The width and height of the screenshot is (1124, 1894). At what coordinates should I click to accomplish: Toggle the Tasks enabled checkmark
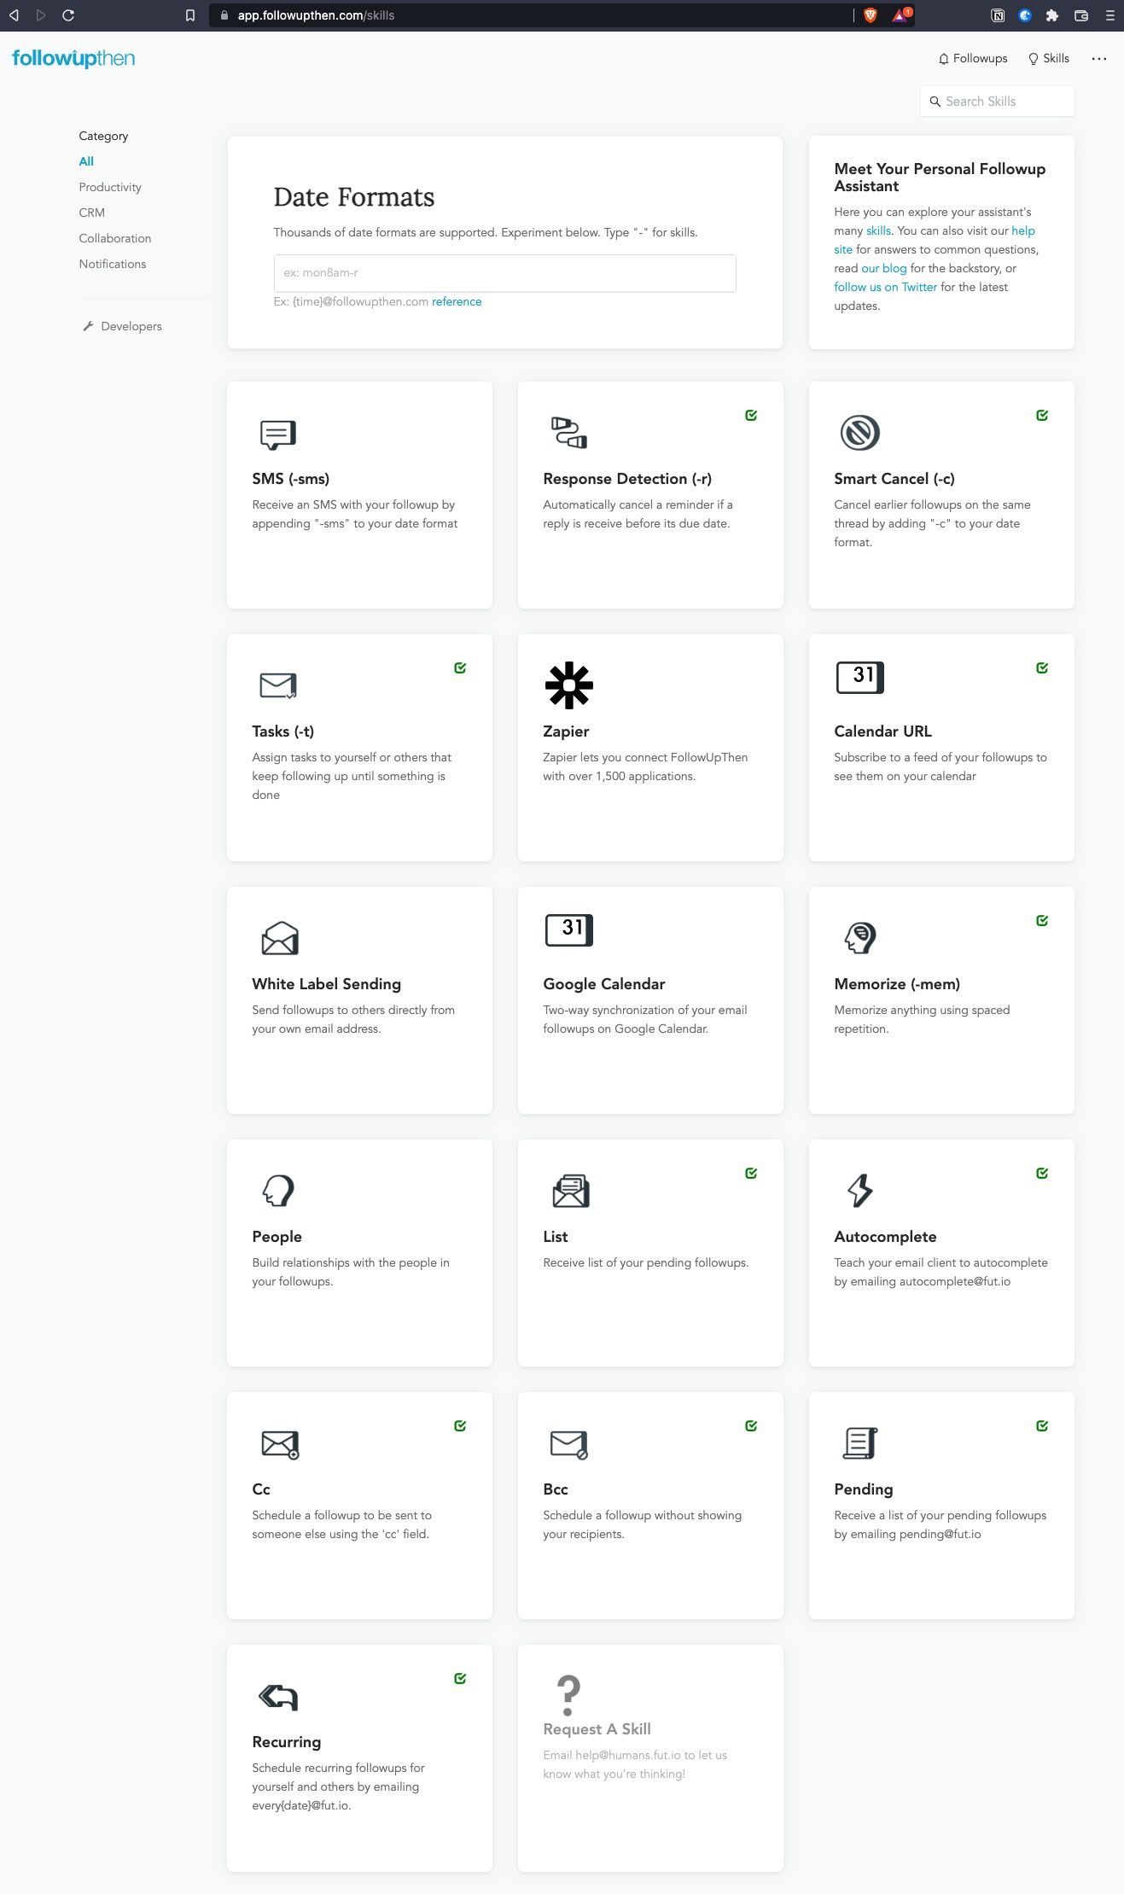click(x=460, y=668)
